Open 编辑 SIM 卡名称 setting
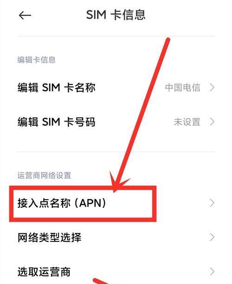This screenshot has height=284, width=232. pos(116,88)
